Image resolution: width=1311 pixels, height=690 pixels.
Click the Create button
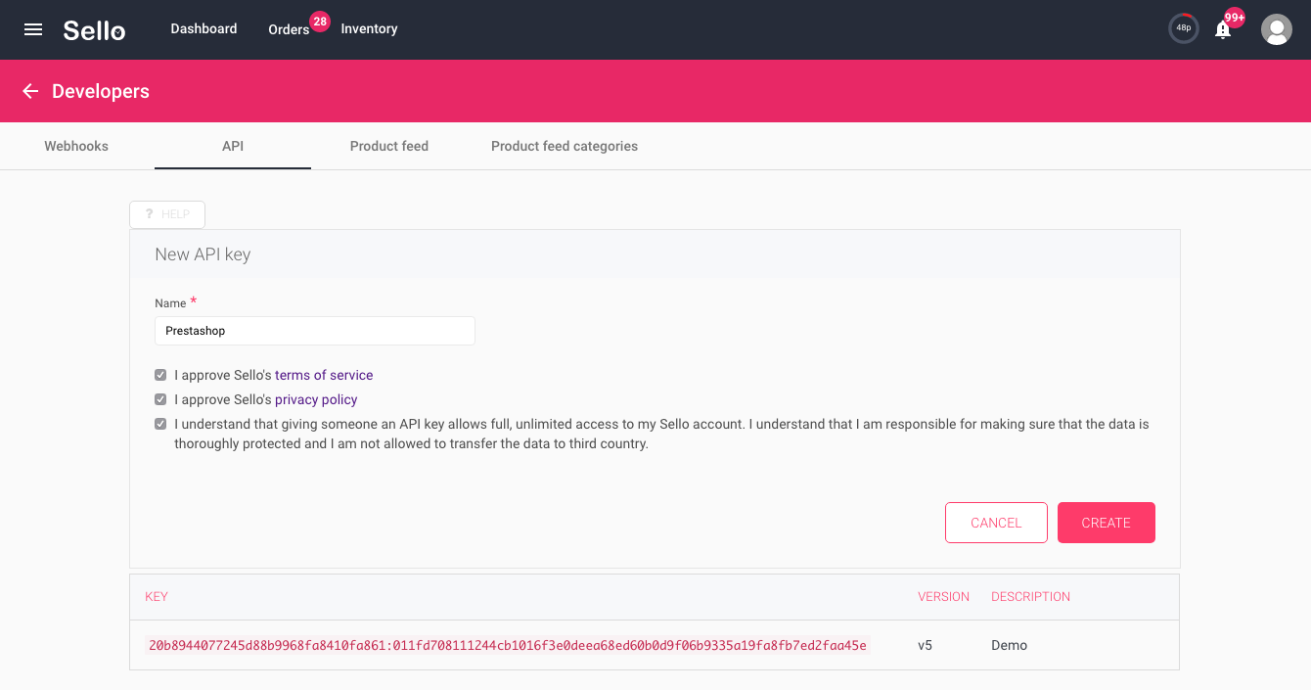pos(1107,523)
